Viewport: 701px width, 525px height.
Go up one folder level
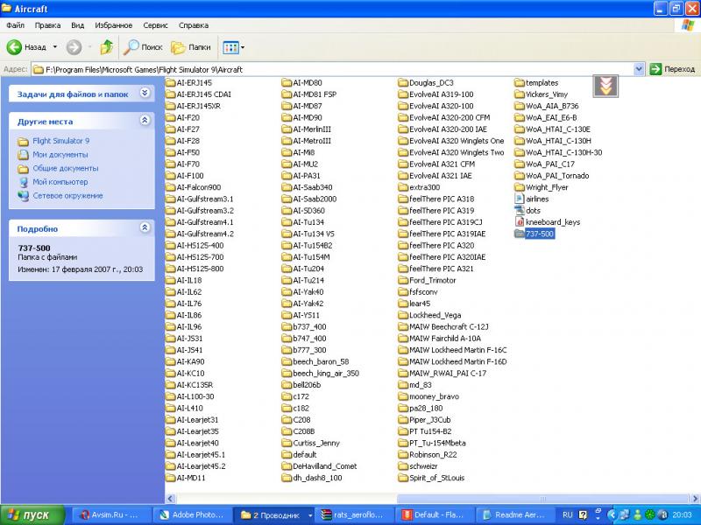point(106,47)
